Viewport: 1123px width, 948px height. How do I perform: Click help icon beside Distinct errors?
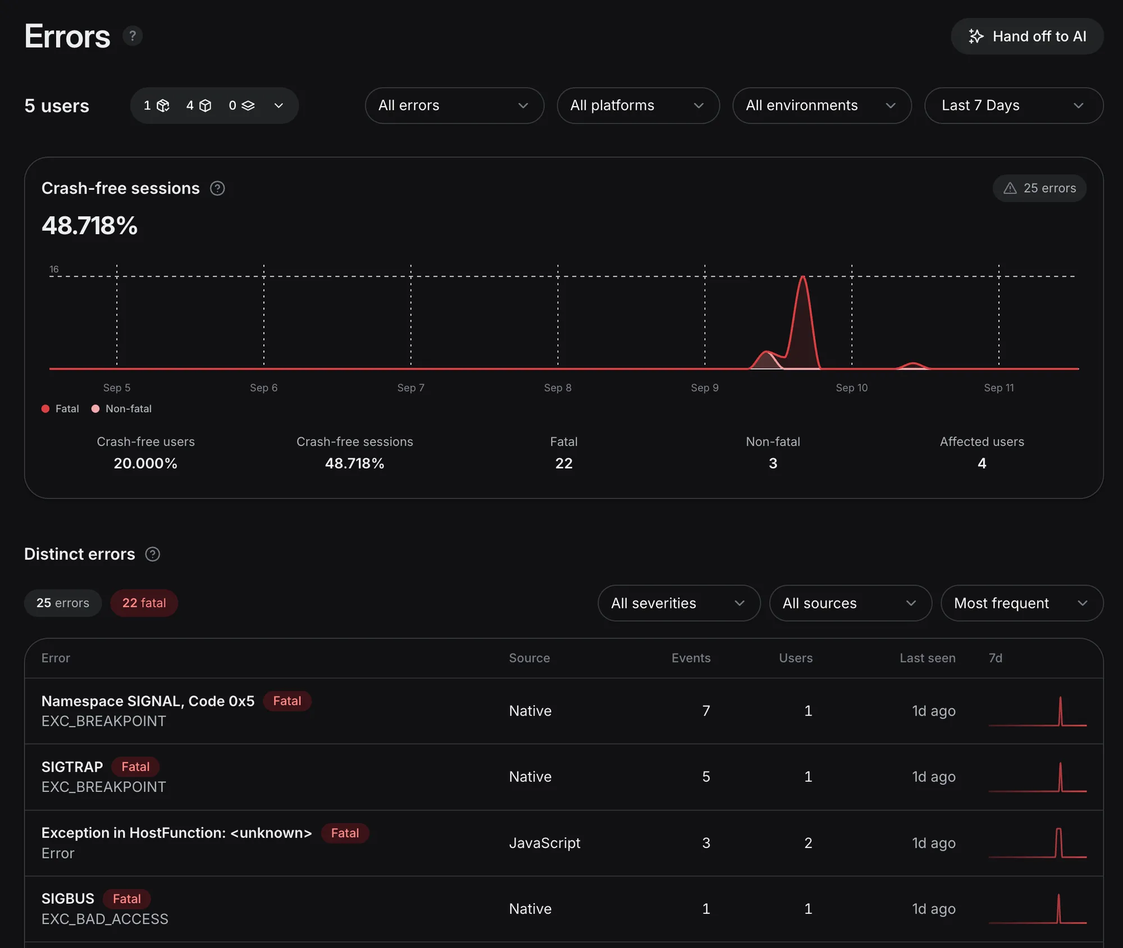153,555
